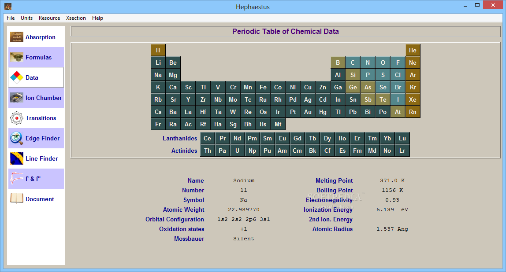Pick the gadolinium Gd lanthanide

(297, 138)
